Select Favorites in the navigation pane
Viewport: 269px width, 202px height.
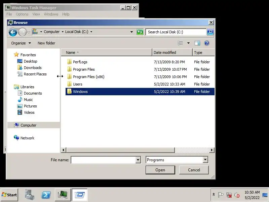28,55
